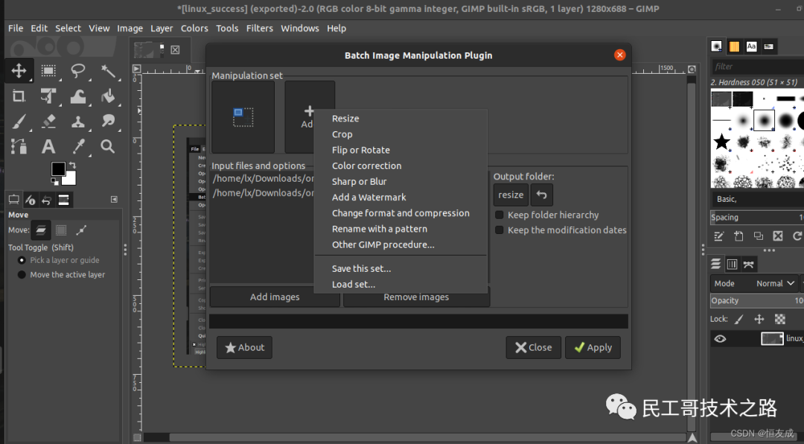Select the Bucket Fill tool
The width and height of the screenshot is (804, 444).
click(x=108, y=96)
